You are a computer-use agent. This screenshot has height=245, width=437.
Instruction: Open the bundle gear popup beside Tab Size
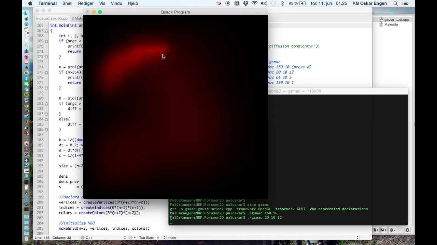tap(132, 238)
